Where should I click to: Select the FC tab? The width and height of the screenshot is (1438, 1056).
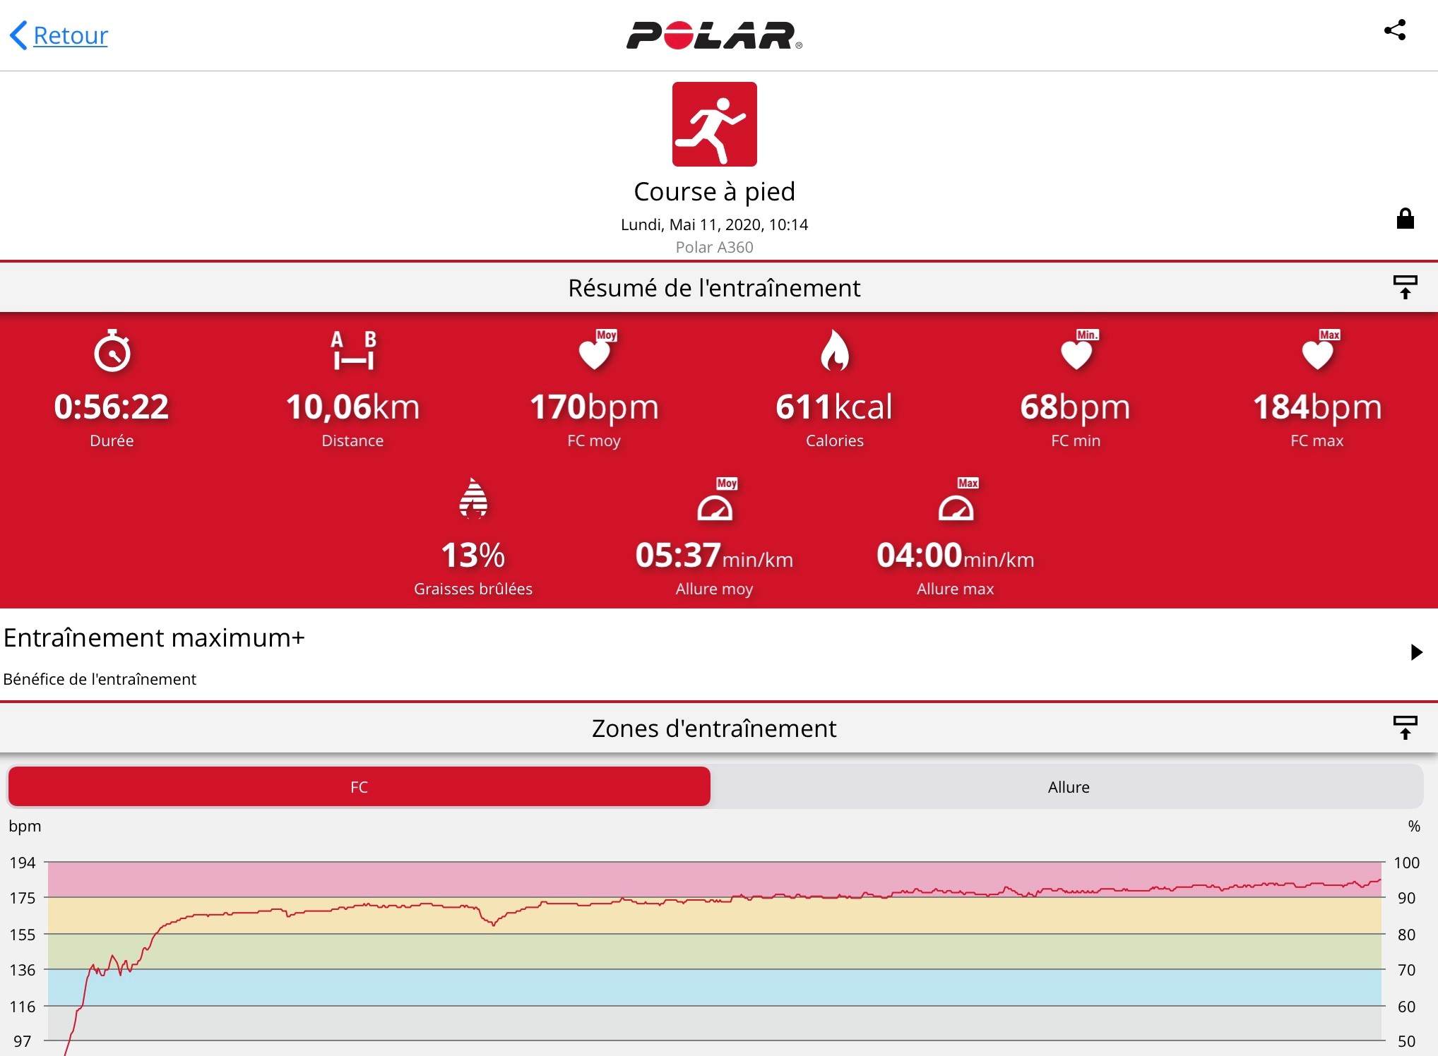point(359,787)
